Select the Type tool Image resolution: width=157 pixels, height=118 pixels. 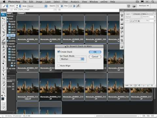point(4,71)
